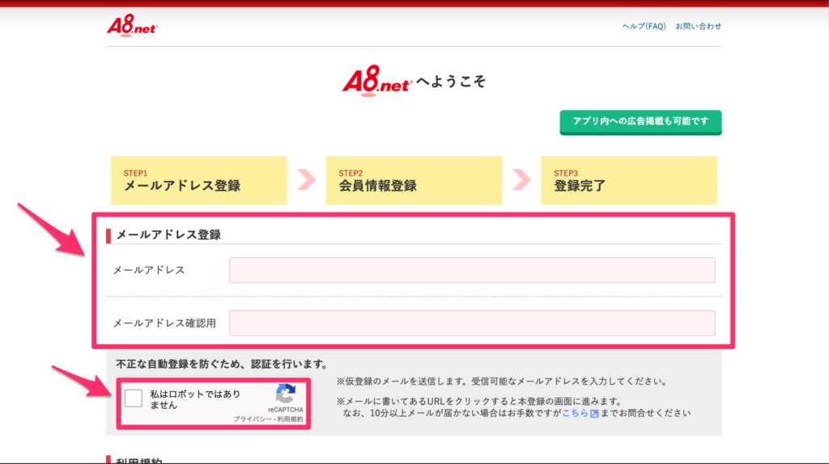
Task: Click the arrow between STEP1 and STEP2
Action: (x=306, y=179)
